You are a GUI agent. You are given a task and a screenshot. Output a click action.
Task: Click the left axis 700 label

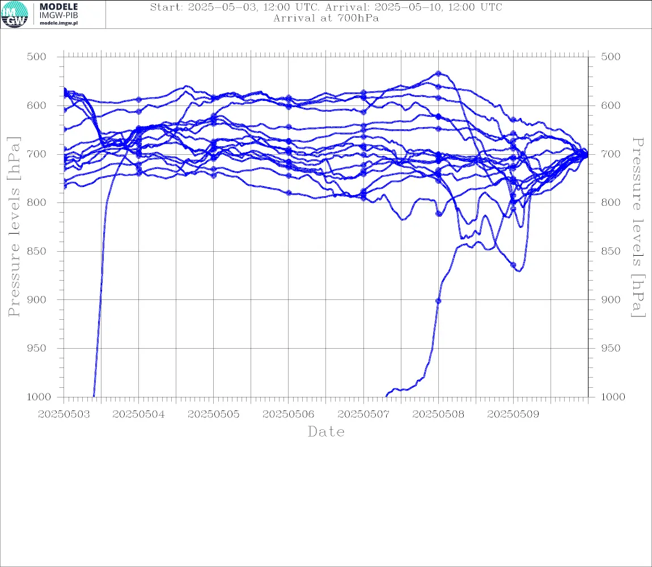(x=37, y=154)
